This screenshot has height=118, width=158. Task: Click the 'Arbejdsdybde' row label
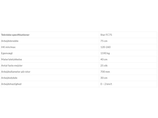9,78
